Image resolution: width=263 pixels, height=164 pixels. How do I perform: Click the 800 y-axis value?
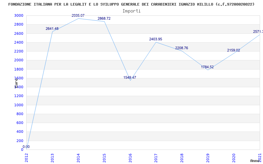[20, 114]
